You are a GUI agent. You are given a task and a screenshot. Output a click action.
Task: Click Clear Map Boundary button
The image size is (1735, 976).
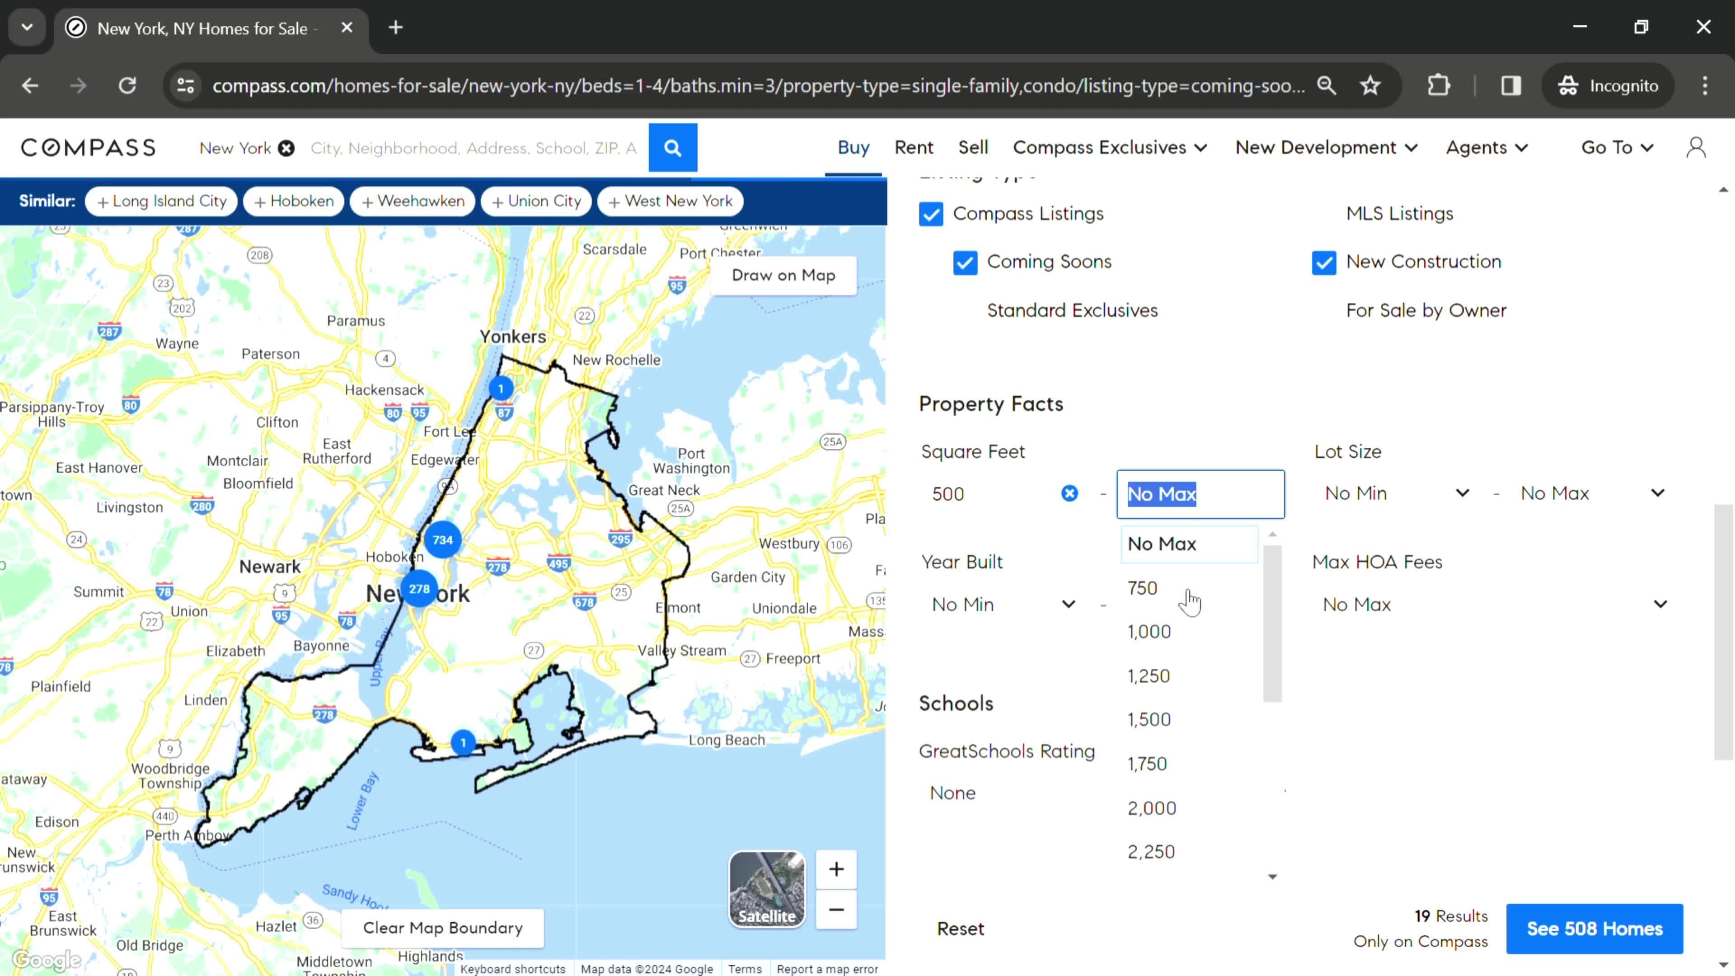[x=442, y=928]
